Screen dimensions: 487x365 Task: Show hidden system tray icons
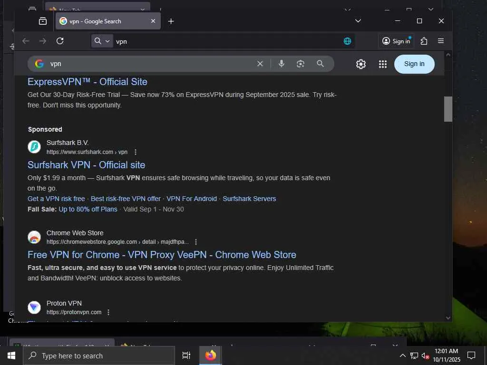coord(402,355)
